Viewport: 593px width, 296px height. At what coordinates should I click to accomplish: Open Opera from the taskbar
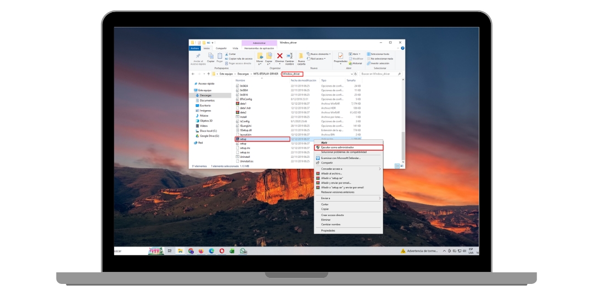[x=222, y=251]
